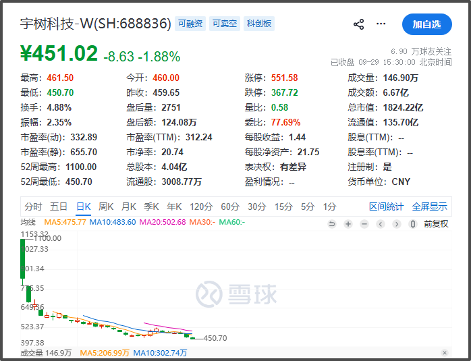Click the MA5:475.77 indicator label

point(65,222)
